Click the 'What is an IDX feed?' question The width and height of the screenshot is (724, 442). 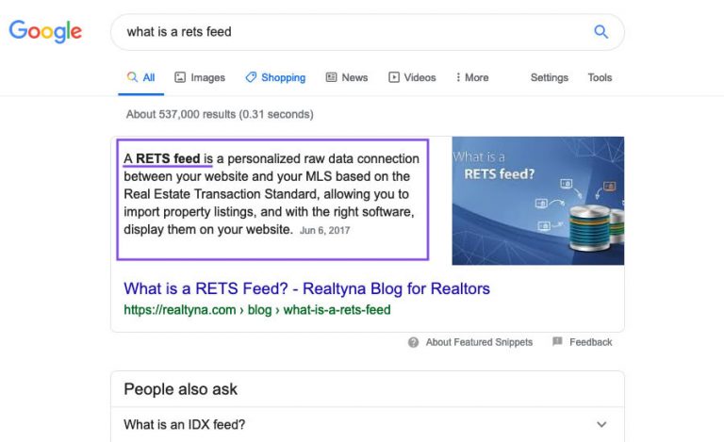pos(184,424)
